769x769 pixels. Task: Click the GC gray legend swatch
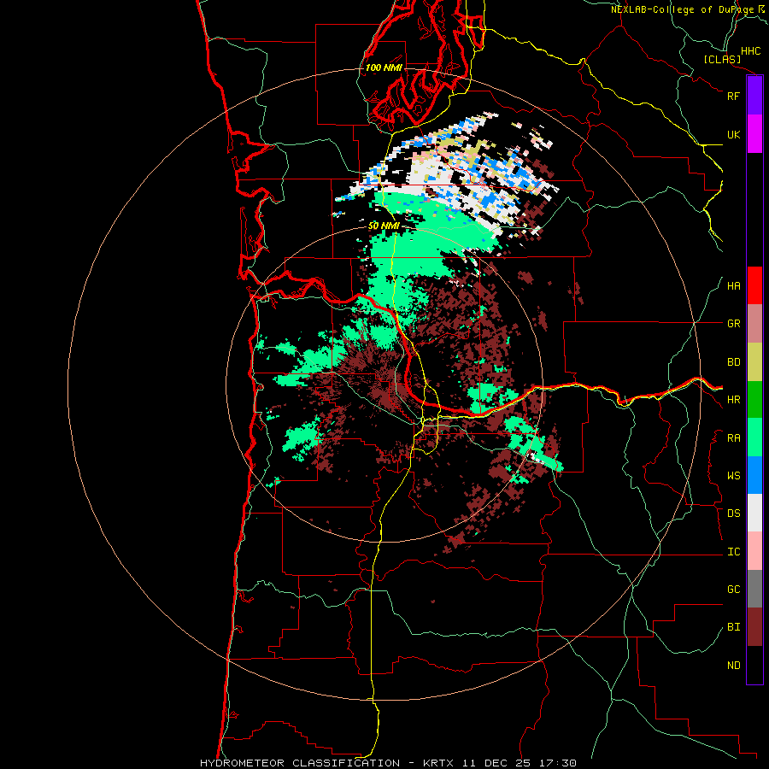coord(754,589)
